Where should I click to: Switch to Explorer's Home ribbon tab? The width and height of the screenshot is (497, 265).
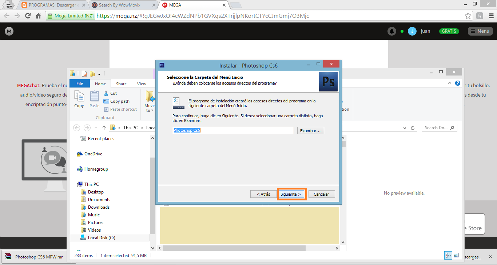[x=100, y=84]
